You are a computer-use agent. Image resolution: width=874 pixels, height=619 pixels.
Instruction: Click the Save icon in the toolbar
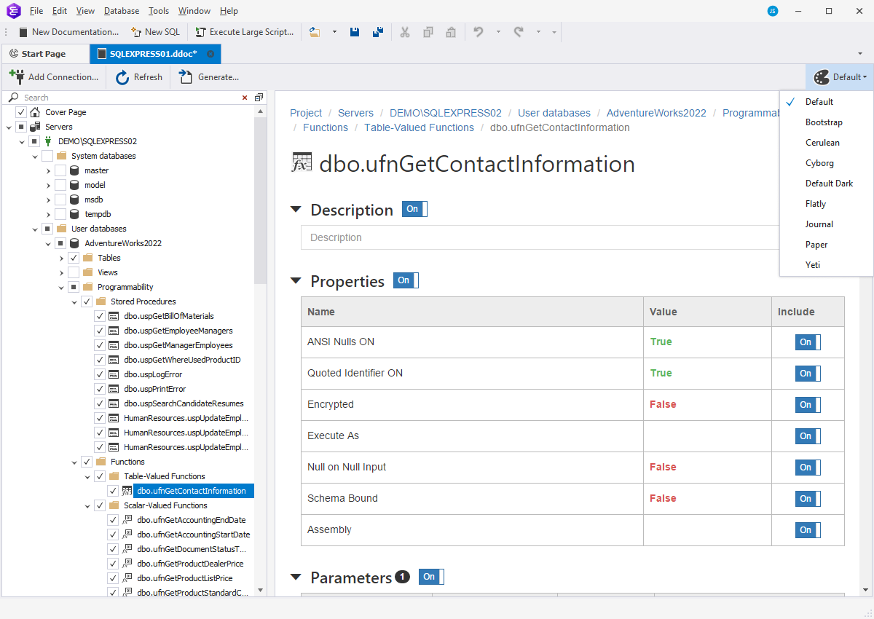[355, 32]
